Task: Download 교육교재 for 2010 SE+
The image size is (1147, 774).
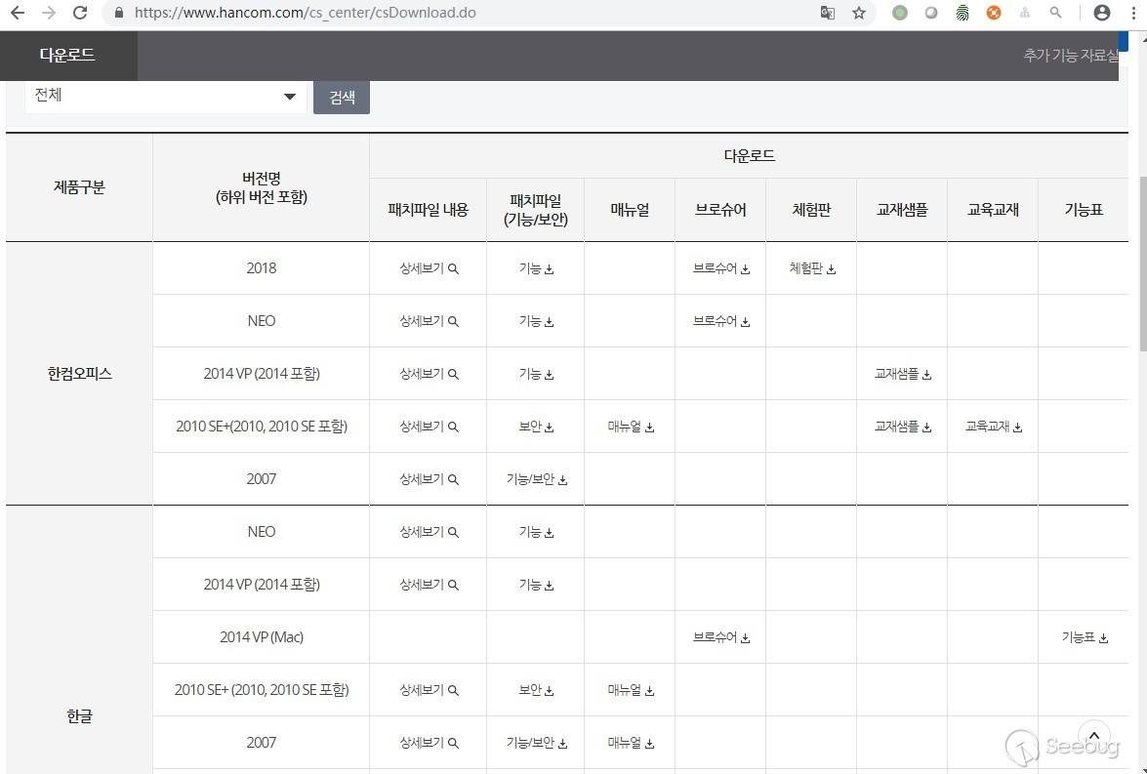Action: tap(993, 427)
